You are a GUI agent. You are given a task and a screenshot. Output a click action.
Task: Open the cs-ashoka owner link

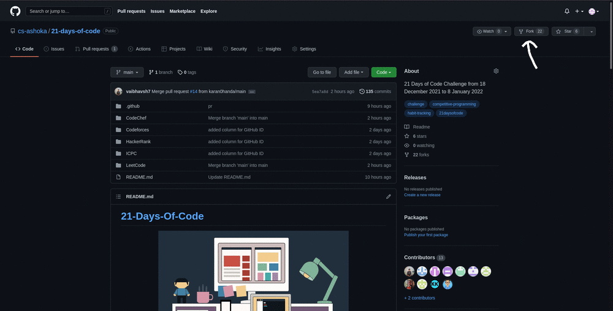[x=32, y=31]
